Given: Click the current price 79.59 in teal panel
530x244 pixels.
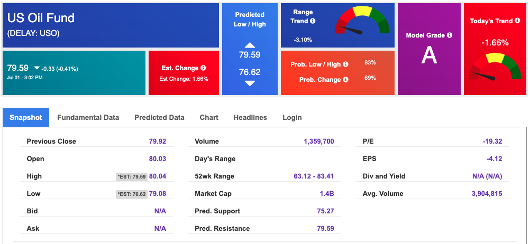Looking at the screenshot, I should pos(18,68).
